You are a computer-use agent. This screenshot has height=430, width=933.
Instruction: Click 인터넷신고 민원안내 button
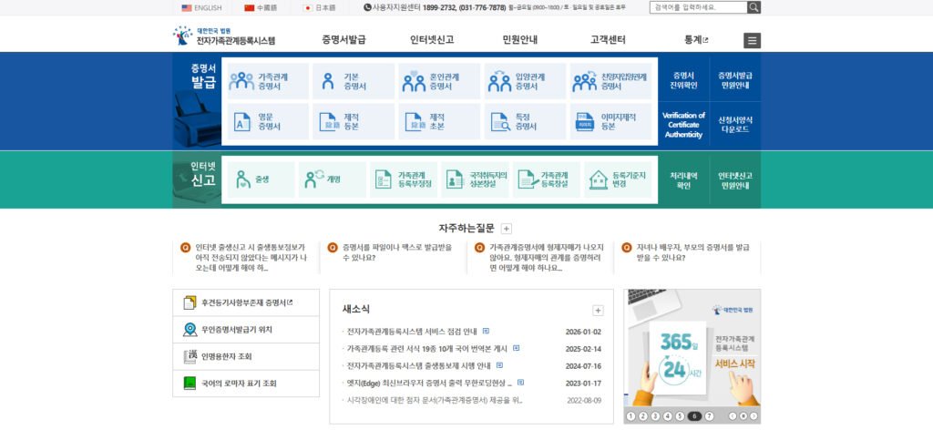(x=735, y=180)
